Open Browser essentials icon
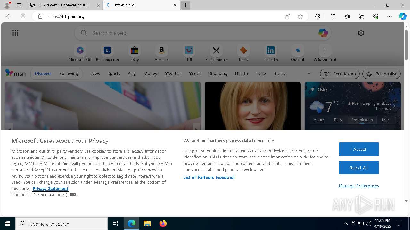Screen dimensions: 410x230 pyautogui.click(x=375, y=16)
